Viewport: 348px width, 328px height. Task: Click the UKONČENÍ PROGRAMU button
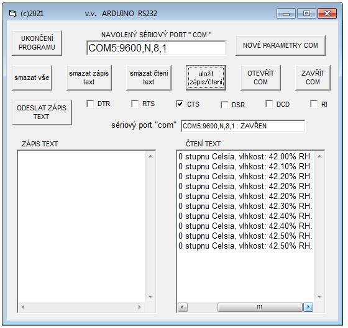click(x=37, y=43)
